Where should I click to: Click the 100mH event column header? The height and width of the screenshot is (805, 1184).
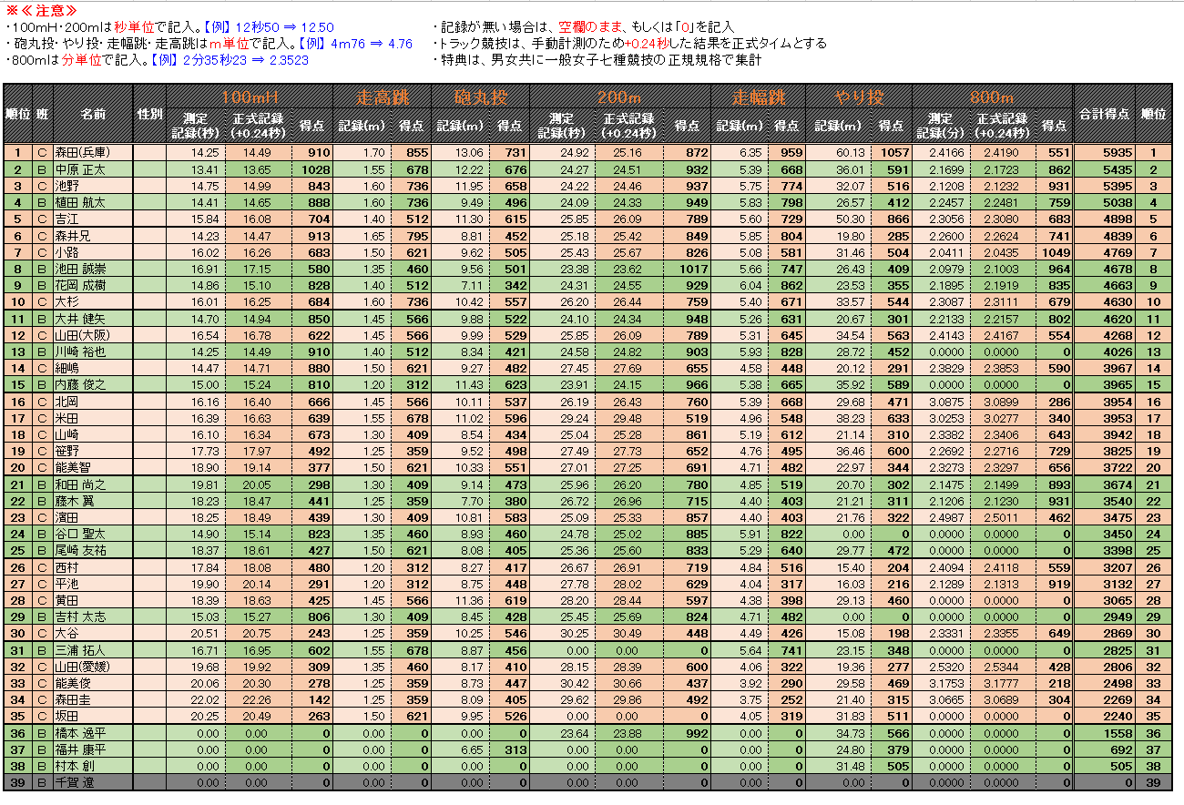[x=246, y=97]
